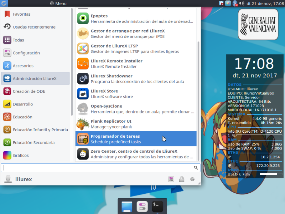Image resolution: width=285 pixels, height=214 pixels.
Task: Select the Favoritas bookmark category
Action: [x=35, y=14]
